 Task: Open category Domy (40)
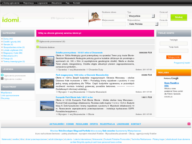[8, 39]
